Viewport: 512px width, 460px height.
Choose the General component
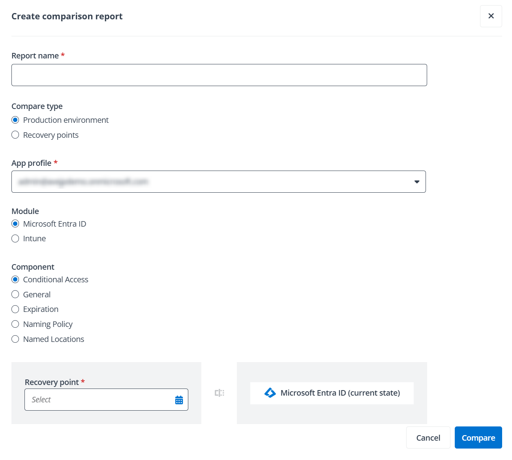pos(15,294)
